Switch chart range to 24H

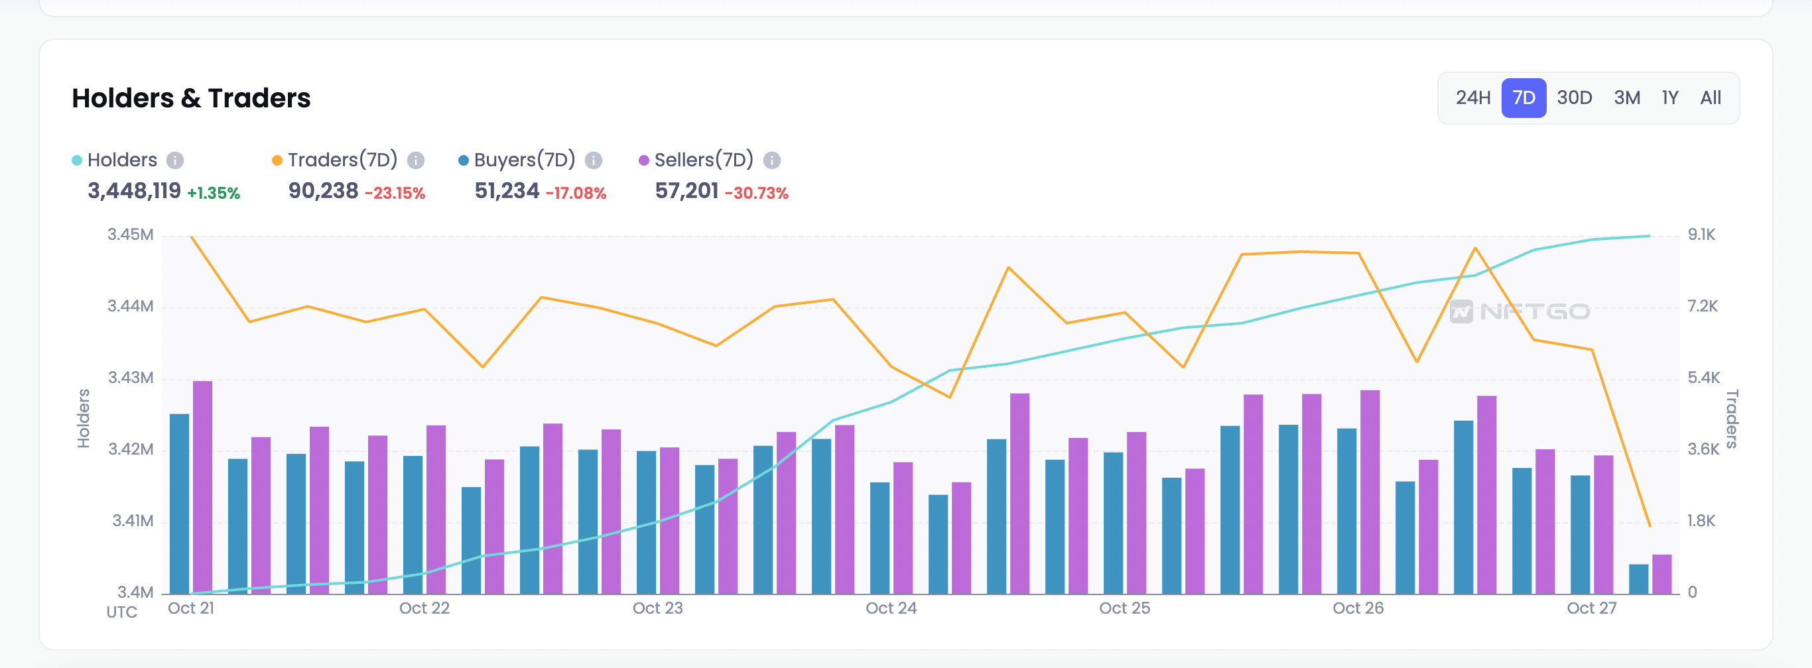point(1473,97)
